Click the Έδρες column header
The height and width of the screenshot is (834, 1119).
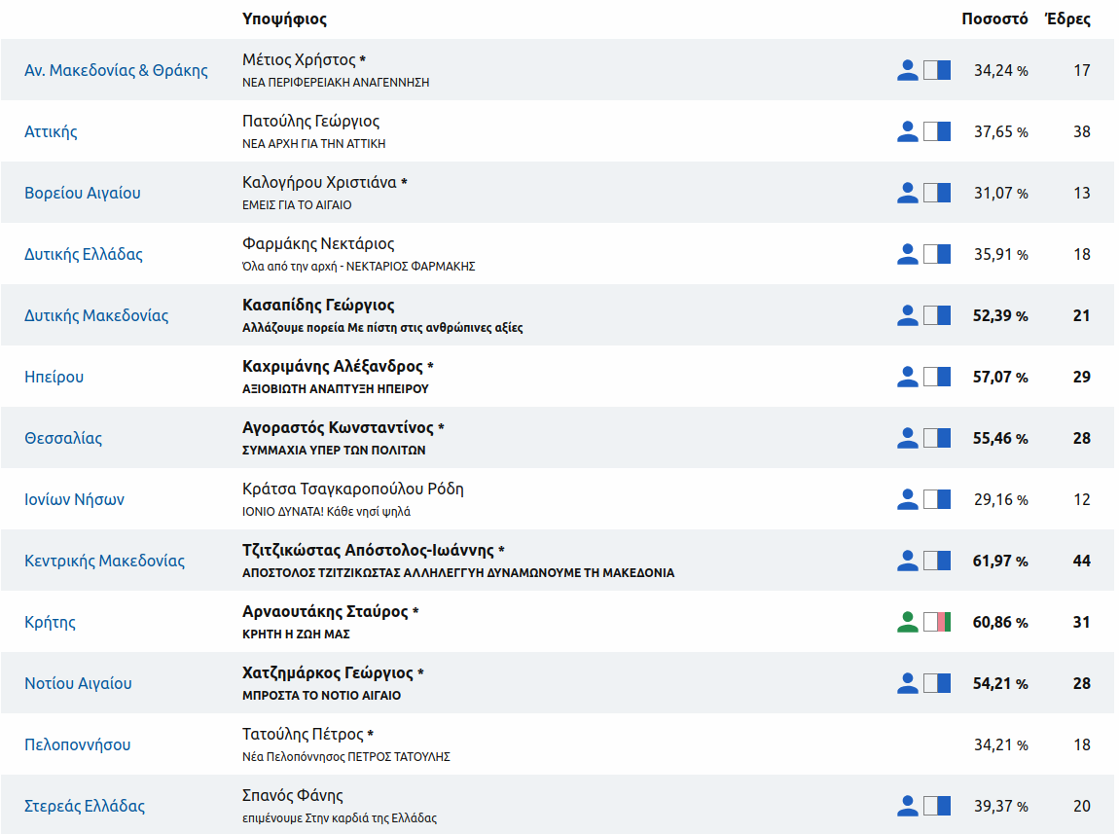pyautogui.click(x=1067, y=18)
